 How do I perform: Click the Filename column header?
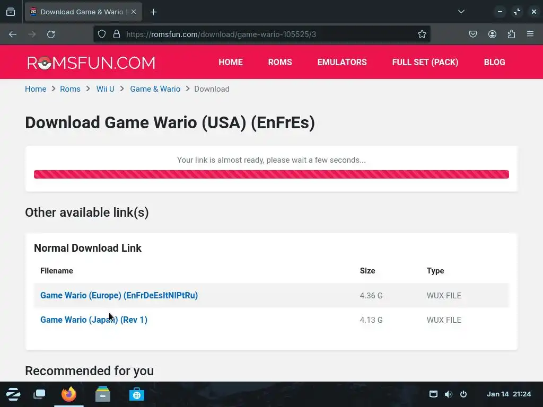click(x=56, y=271)
